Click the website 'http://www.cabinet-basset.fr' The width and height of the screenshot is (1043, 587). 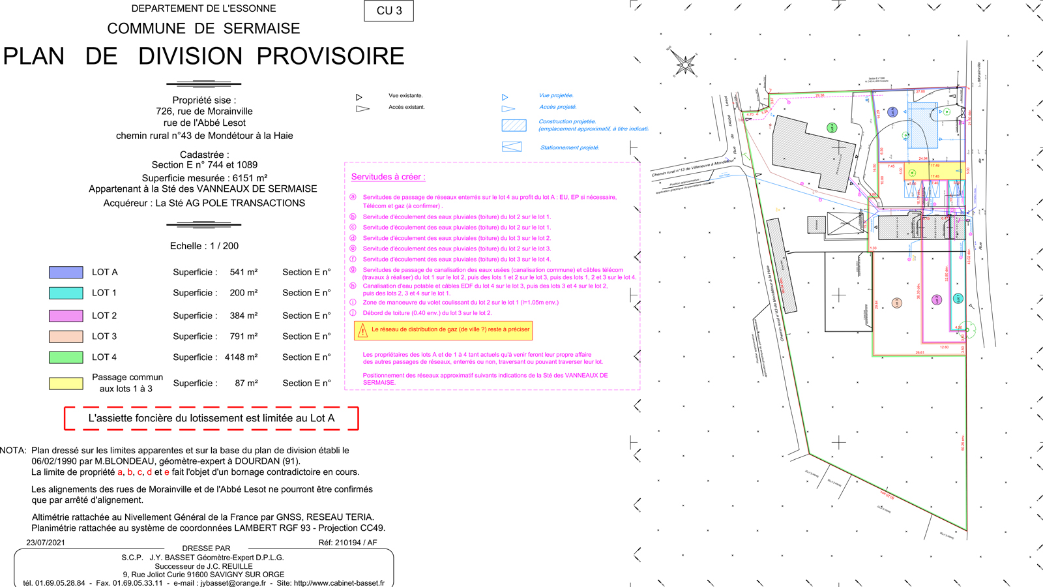[x=339, y=583]
